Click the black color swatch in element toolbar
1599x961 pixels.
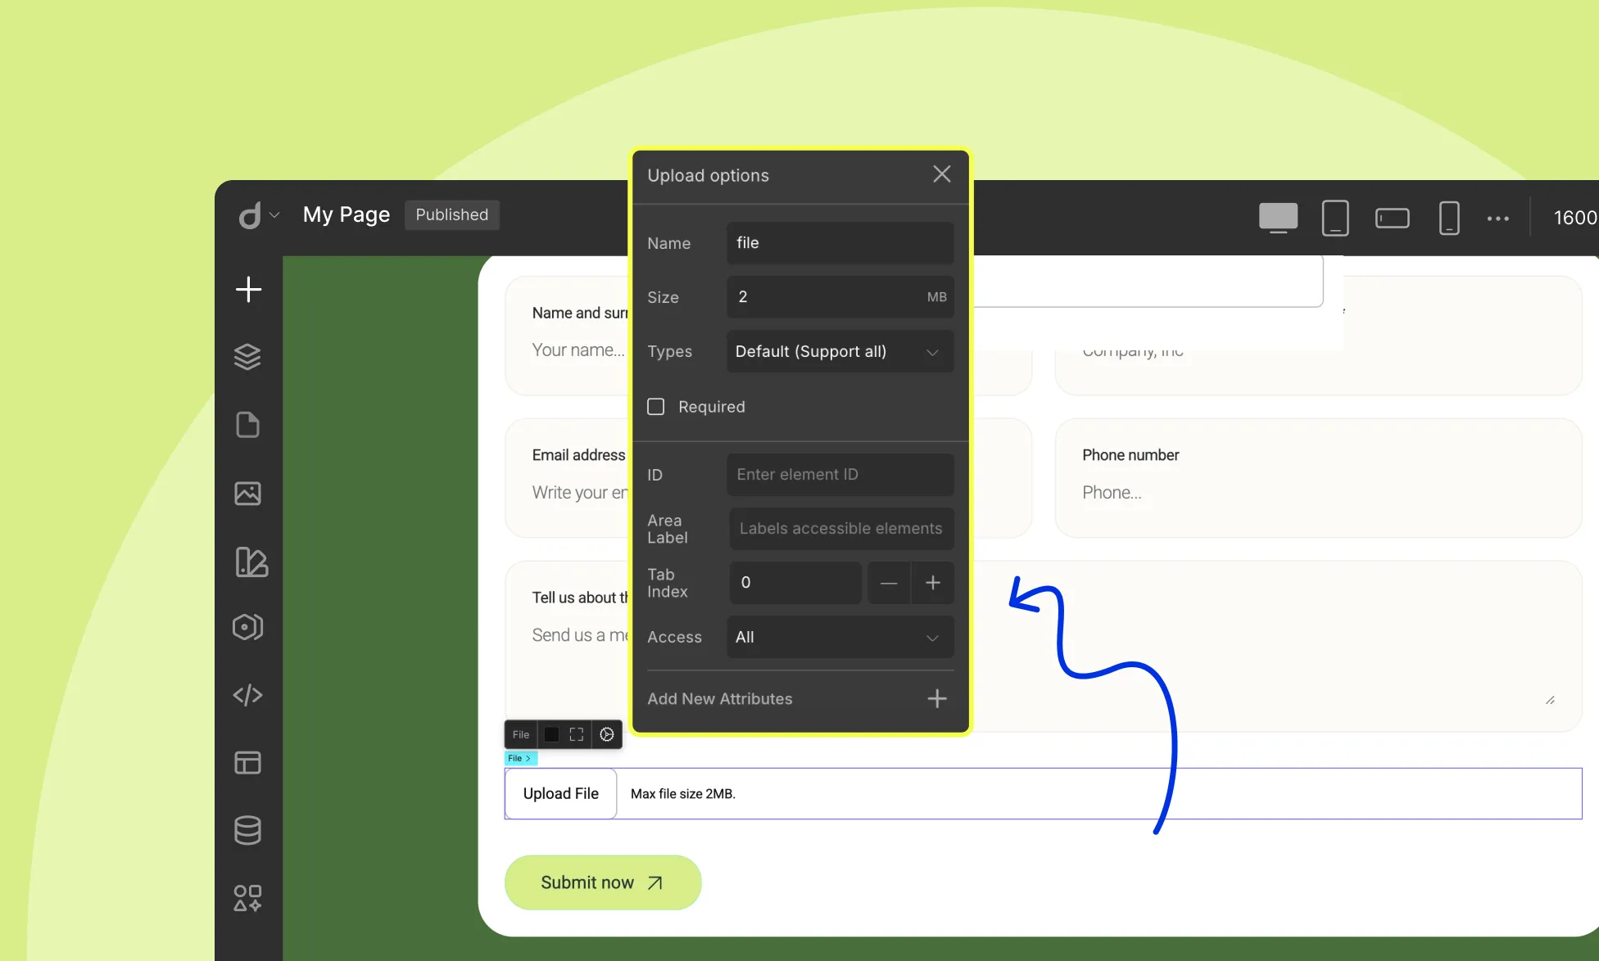pyautogui.click(x=552, y=734)
